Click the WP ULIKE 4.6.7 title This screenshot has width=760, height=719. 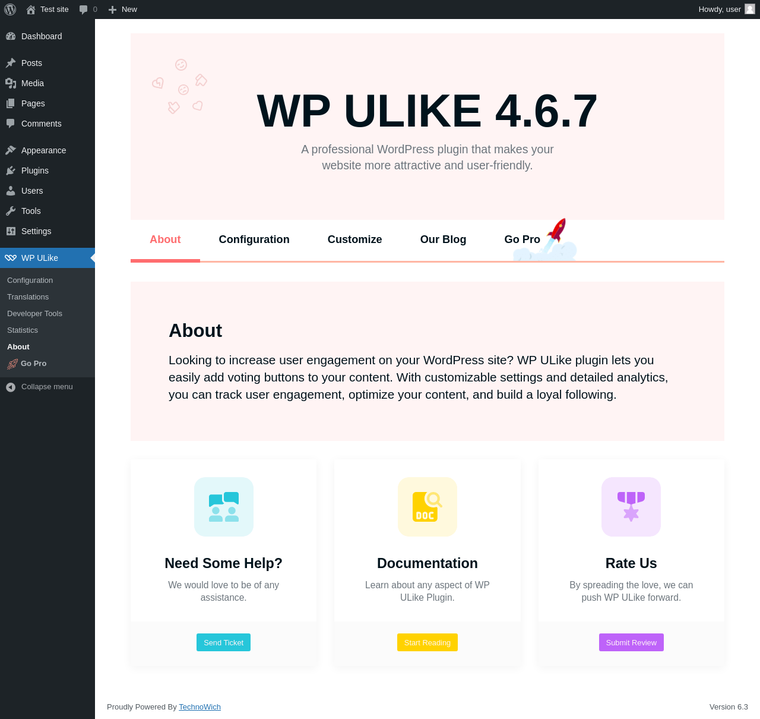tap(427, 111)
